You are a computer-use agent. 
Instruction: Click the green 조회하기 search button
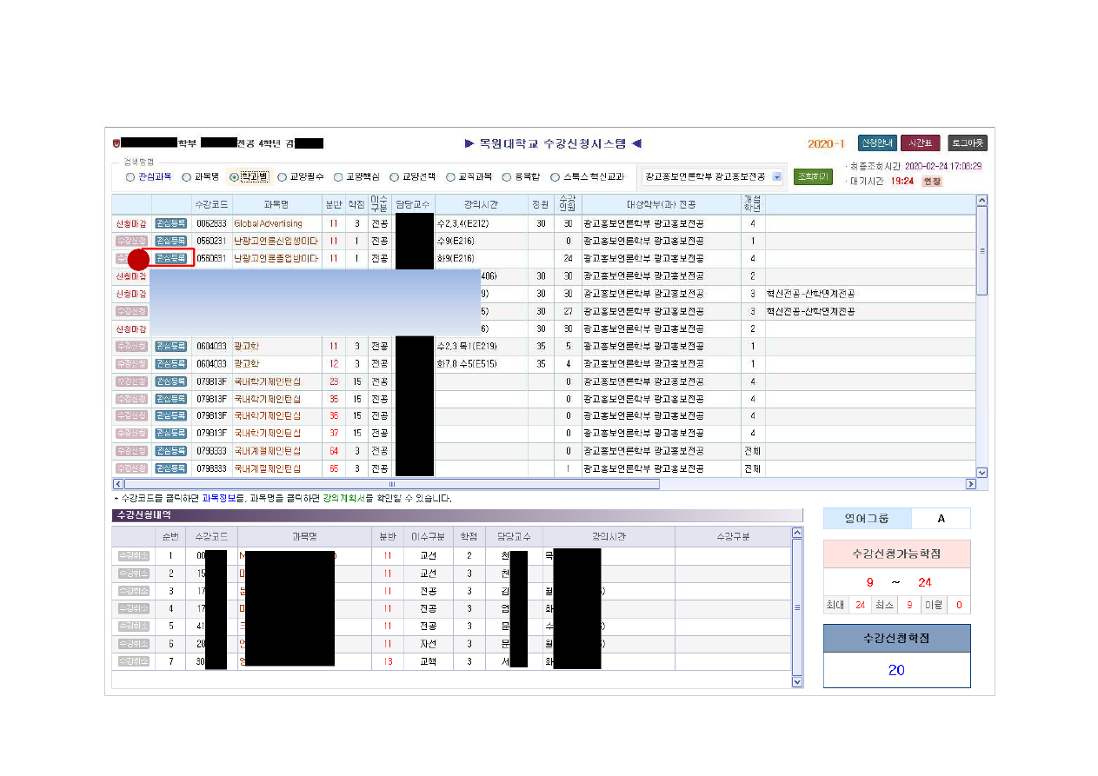813,177
